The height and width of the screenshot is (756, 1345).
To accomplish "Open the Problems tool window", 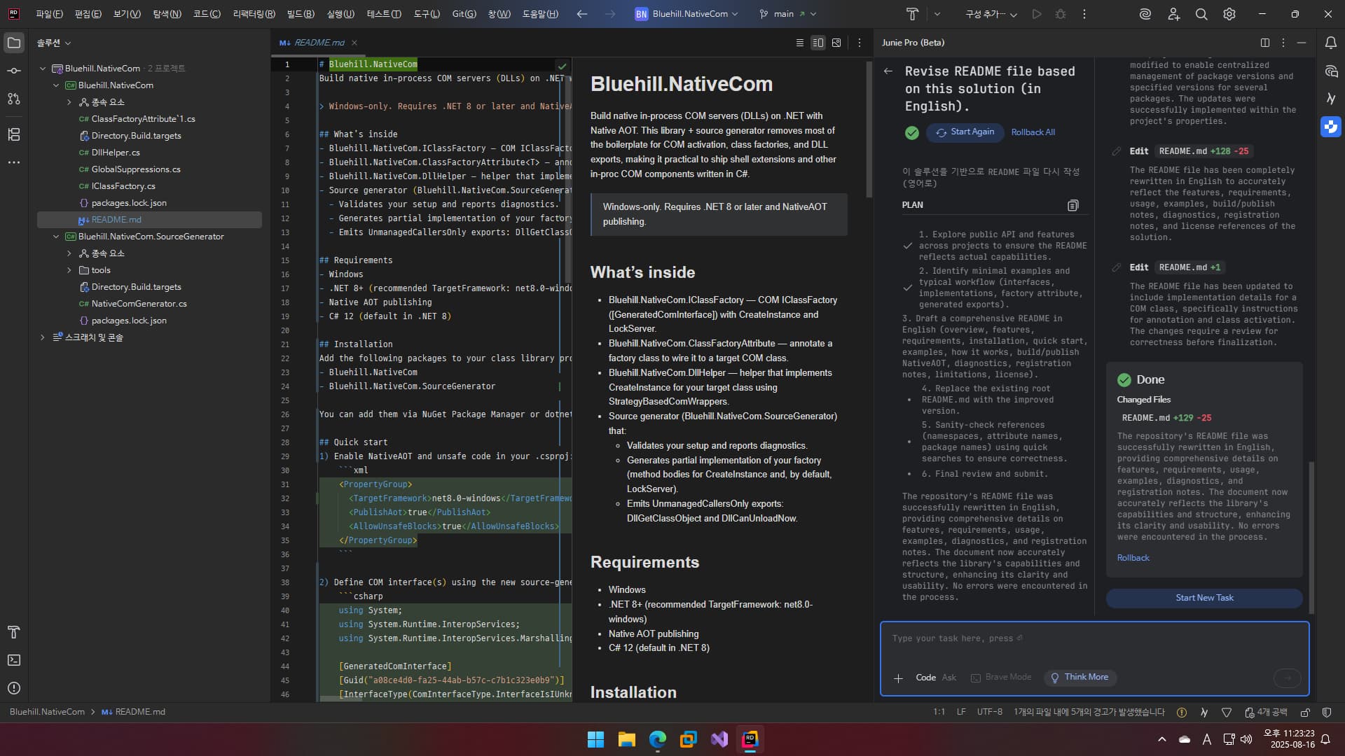I will click(14, 688).
